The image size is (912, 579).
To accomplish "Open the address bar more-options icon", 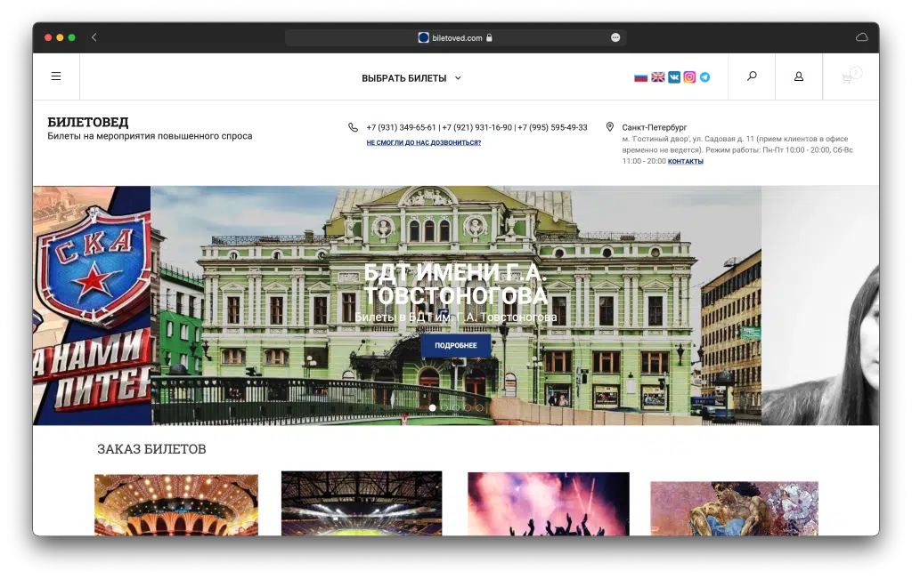I will tap(615, 37).
